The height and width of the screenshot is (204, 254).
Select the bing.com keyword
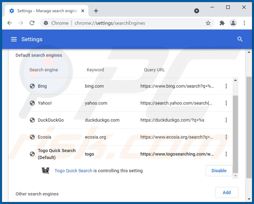(94, 86)
